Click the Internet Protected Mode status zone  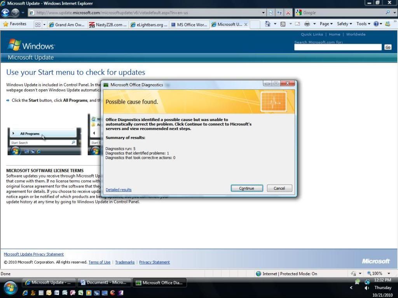pyautogui.click(x=286, y=274)
